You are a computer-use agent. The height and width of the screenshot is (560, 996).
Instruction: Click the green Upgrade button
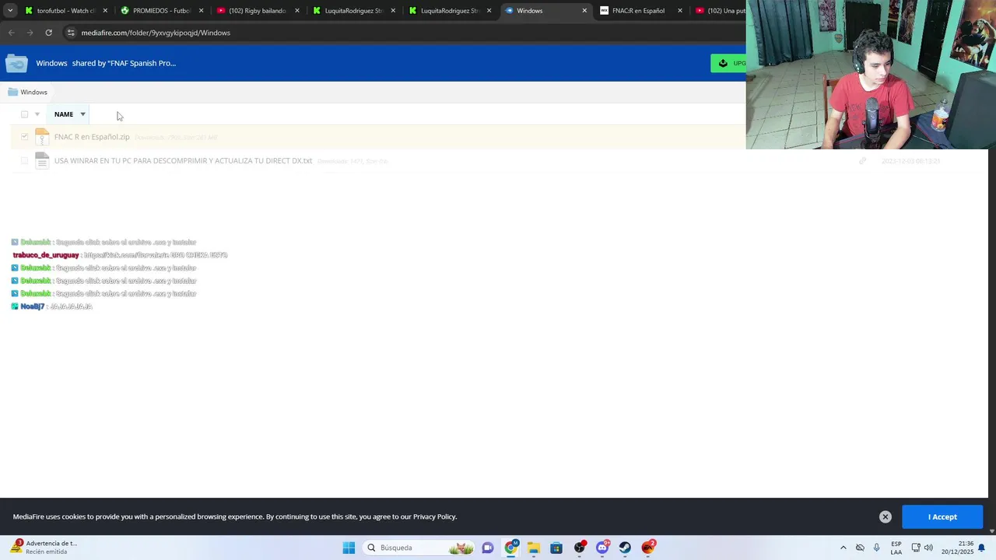coord(728,63)
